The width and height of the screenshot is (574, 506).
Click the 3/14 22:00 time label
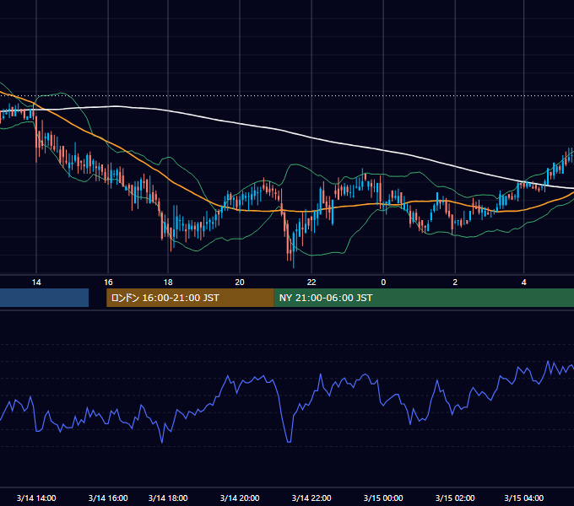311,498
